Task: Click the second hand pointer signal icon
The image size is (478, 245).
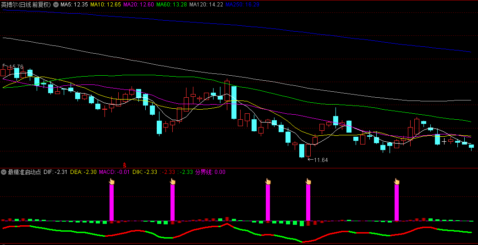Action: (x=173, y=182)
